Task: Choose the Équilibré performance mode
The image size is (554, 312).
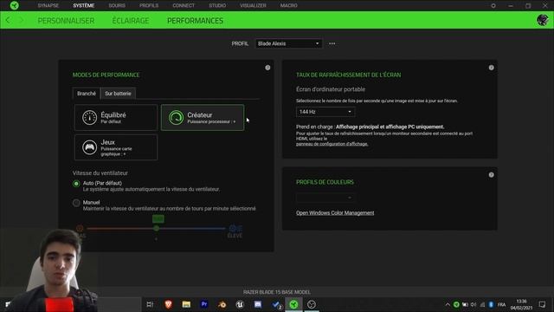Action: point(116,118)
